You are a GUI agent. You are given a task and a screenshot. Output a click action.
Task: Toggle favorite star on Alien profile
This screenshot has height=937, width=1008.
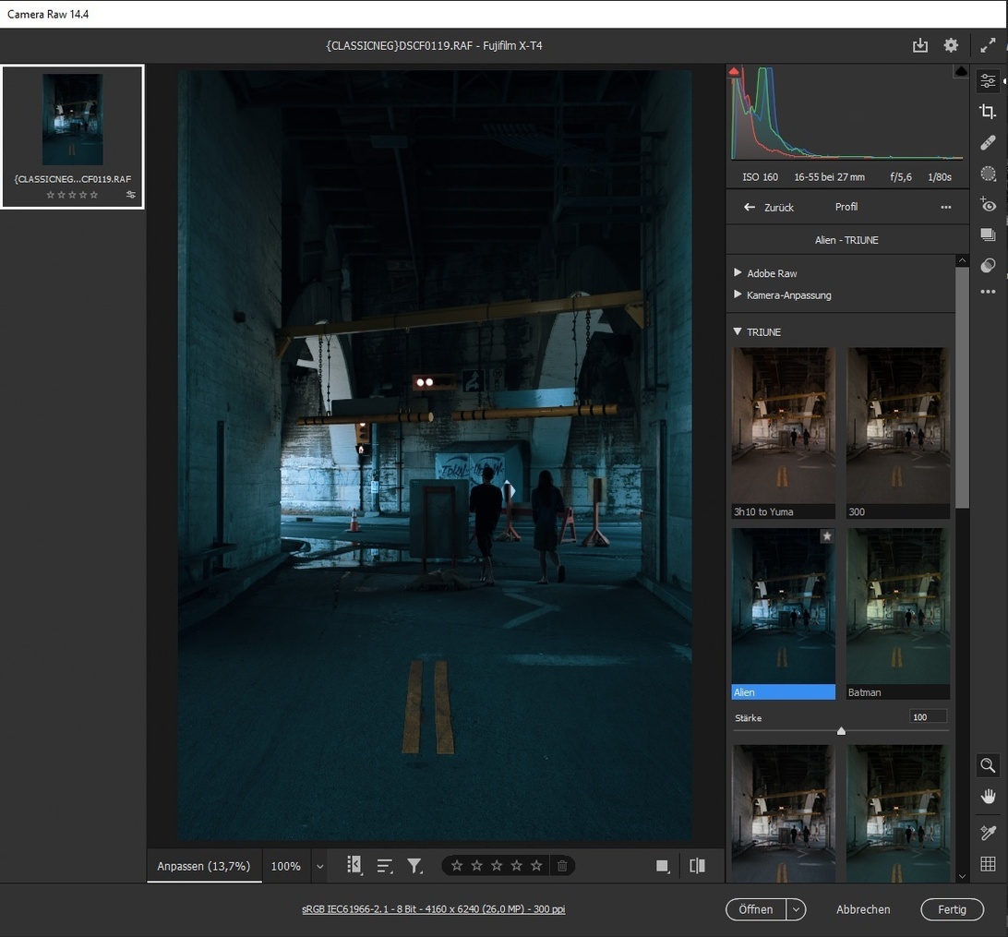click(827, 536)
